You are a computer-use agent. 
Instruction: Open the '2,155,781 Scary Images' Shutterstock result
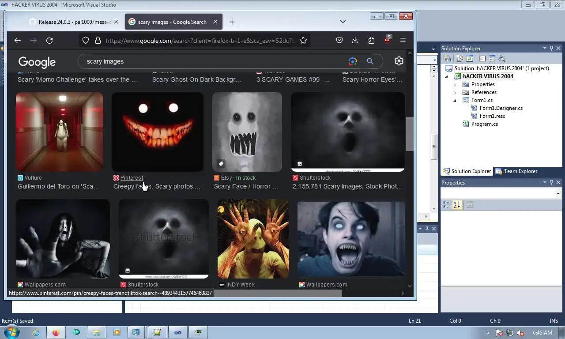pyautogui.click(x=347, y=186)
